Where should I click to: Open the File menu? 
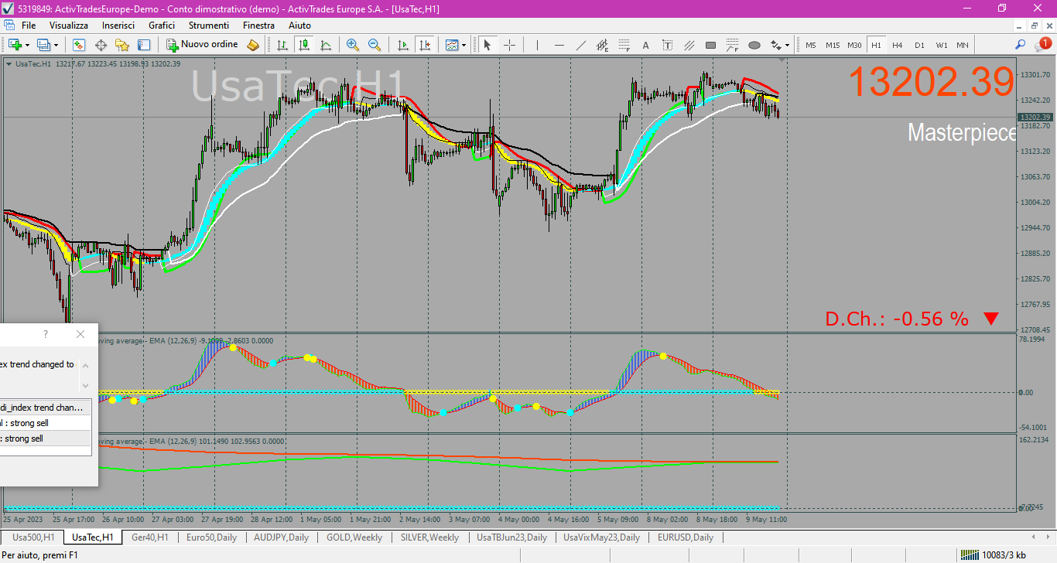(29, 26)
